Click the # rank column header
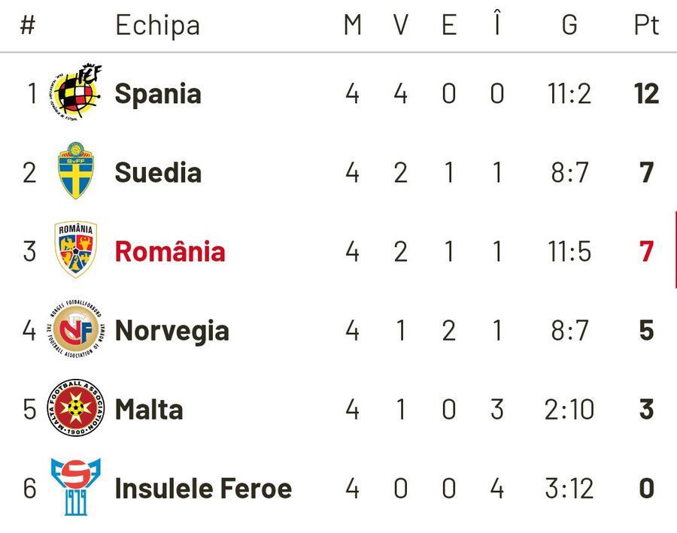Screen dimensions: 677x533 pyautogui.click(x=28, y=25)
